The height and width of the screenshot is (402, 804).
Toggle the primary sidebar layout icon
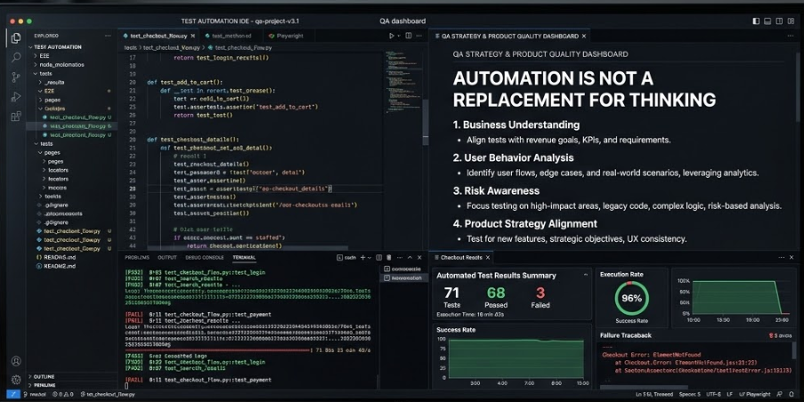(756, 20)
